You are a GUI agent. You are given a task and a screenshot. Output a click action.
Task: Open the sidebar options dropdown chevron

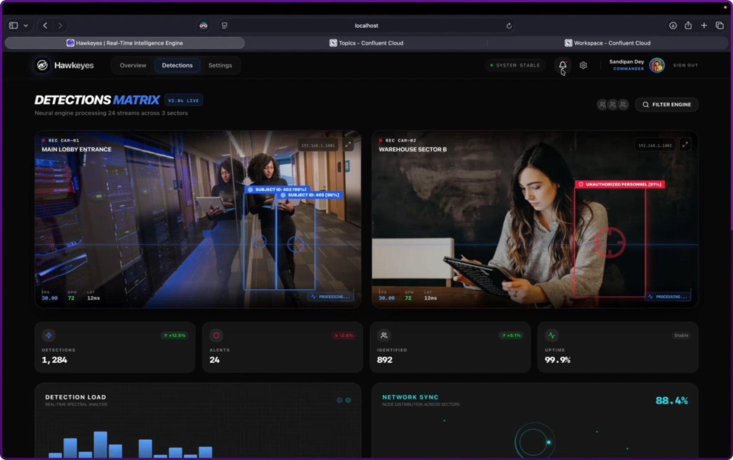[26, 26]
